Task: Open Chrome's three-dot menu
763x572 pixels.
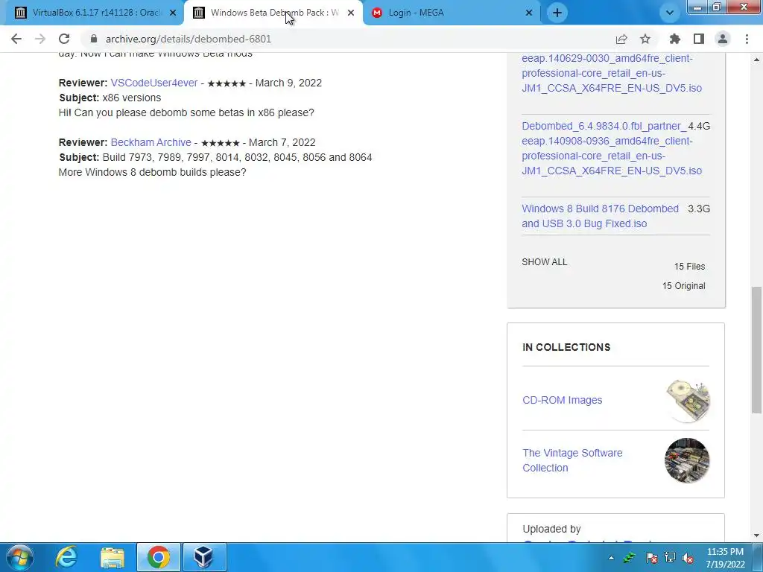Action: tap(747, 39)
